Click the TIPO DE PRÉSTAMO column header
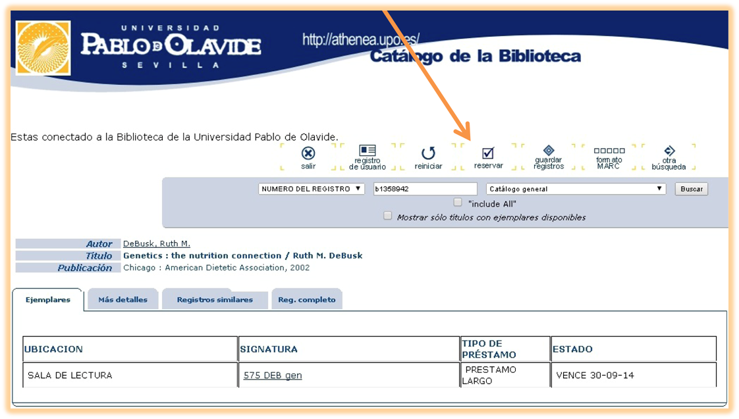Viewport: 739px width, 419px height. click(x=505, y=349)
